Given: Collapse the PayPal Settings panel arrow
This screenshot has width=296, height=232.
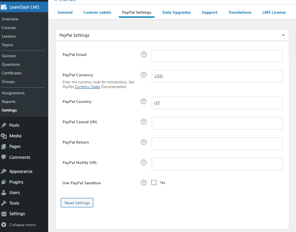Looking at the screenshot, I should [283, 35].
